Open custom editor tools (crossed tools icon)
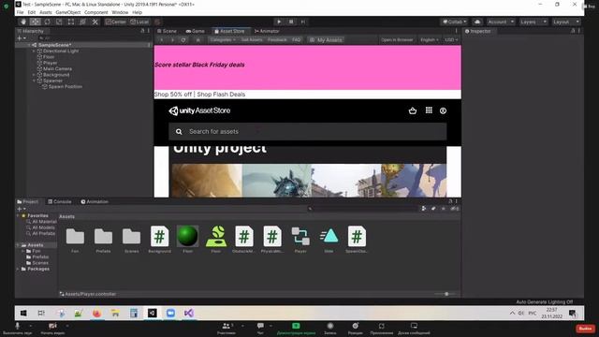 [x=95, y=22]
